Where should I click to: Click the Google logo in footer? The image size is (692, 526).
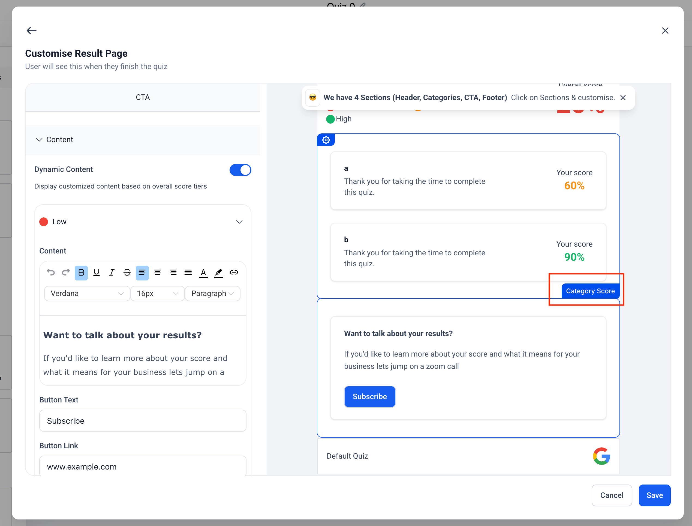(601, 456)
